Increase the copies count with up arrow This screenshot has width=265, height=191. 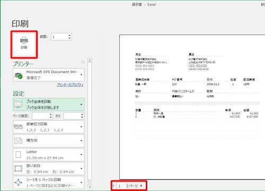[x=69, y=35]
